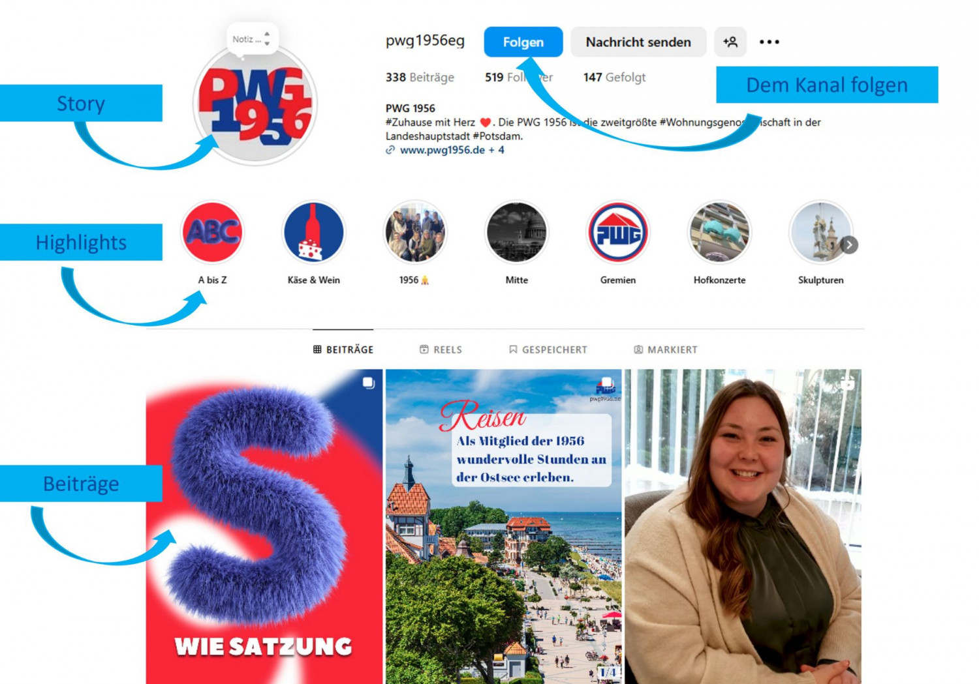Image resolution: width=979 pixels, height=684 pixels.
Task: Open the Mitte highlight circle
Action: [517, 232]
